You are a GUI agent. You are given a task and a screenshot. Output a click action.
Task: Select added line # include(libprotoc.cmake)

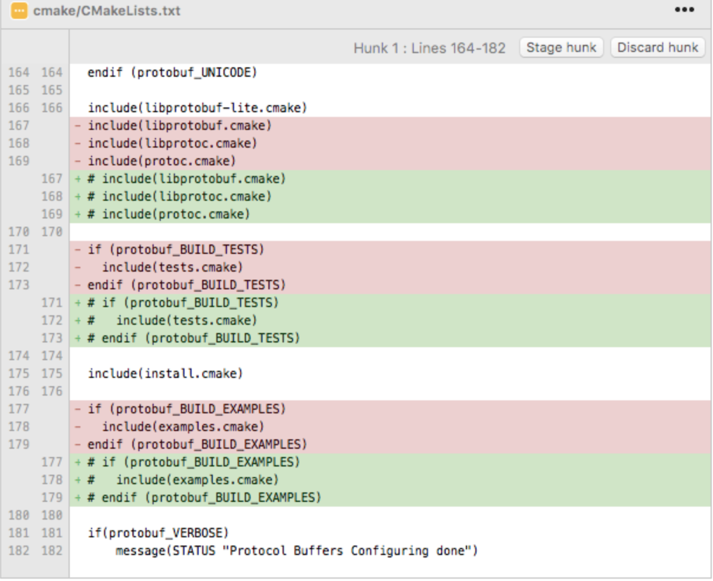(x=180, y=196)
